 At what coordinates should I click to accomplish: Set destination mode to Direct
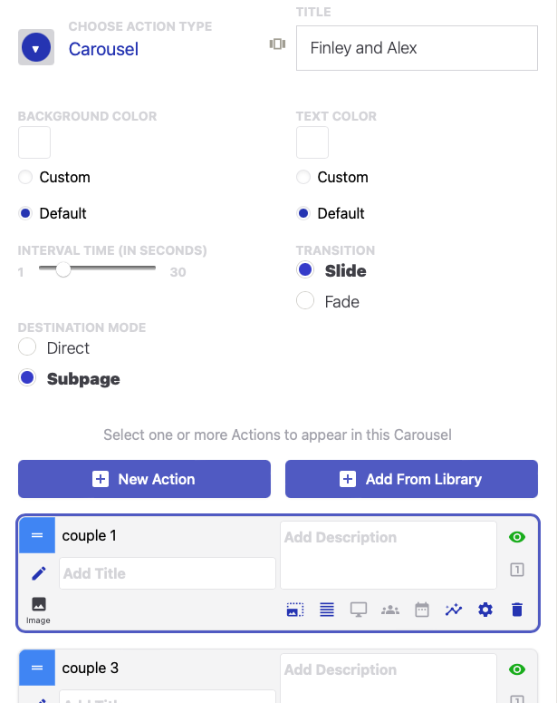27,347
